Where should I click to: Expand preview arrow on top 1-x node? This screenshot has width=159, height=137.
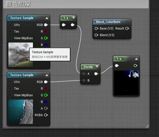(74, 18)
